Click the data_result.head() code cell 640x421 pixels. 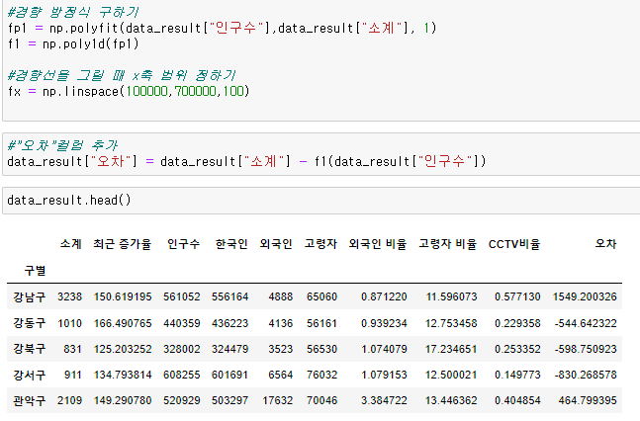pos(321,201)
